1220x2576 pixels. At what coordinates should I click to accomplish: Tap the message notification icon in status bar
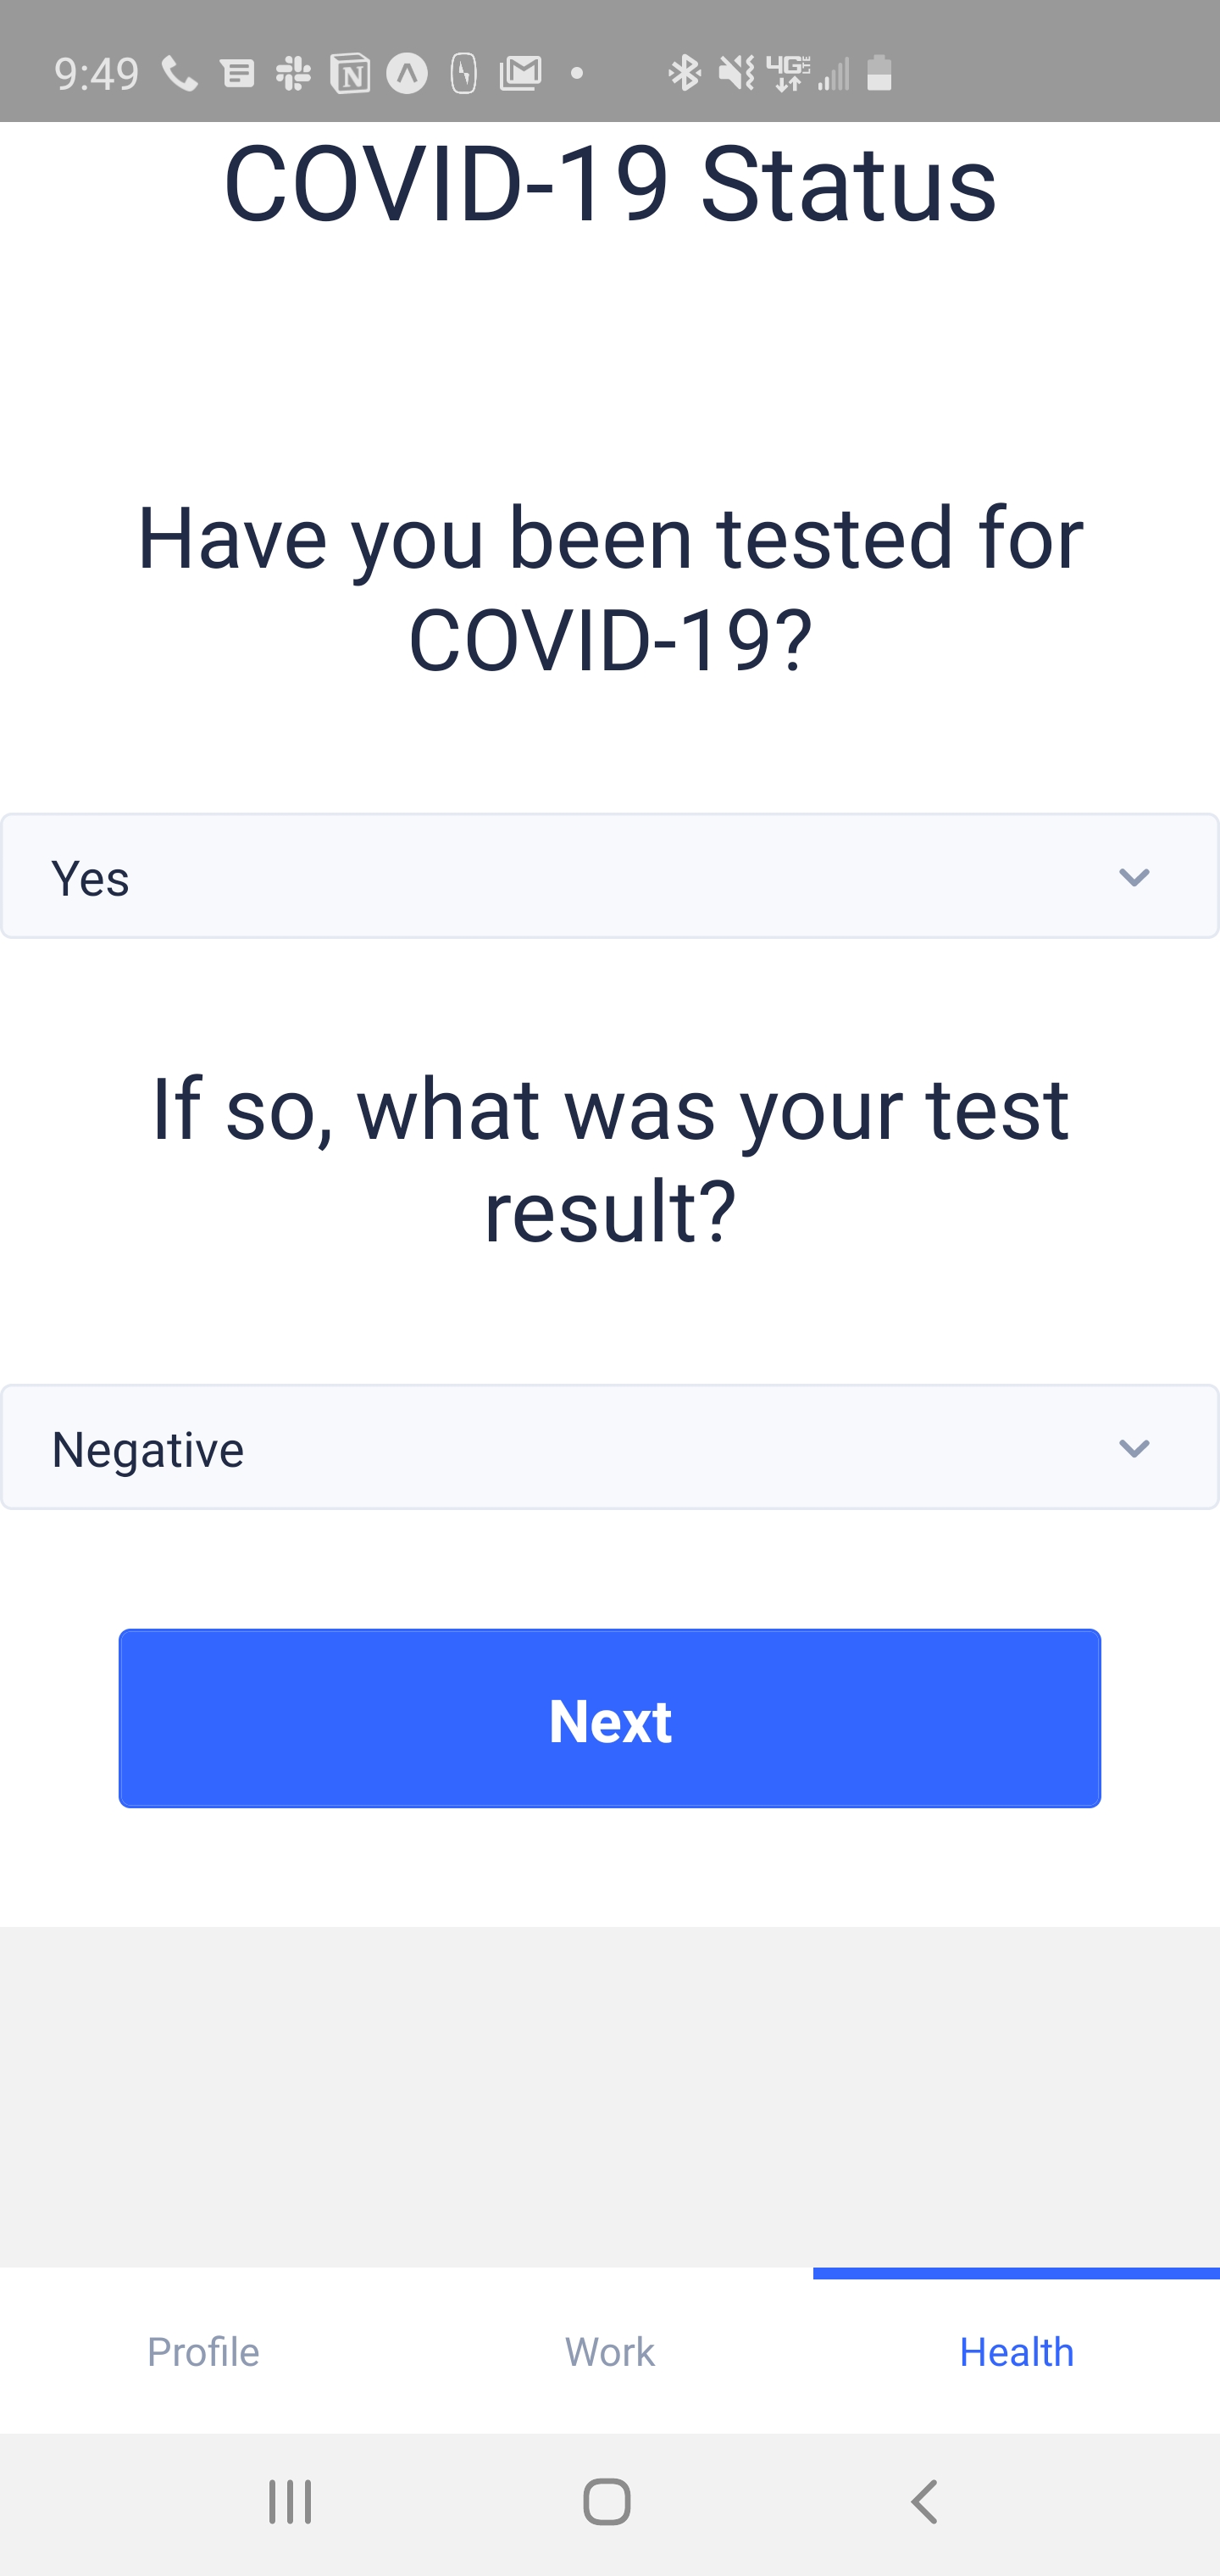238,74
